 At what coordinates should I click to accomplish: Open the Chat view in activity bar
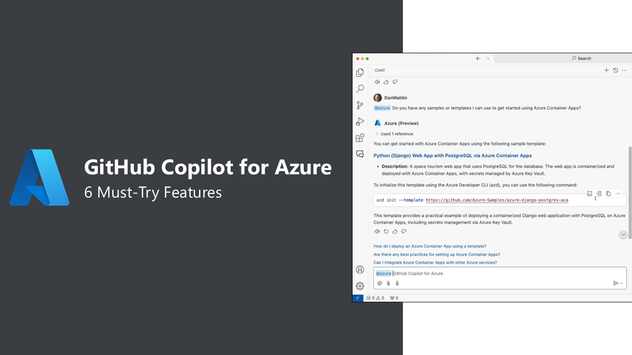(x=360, y=154)
